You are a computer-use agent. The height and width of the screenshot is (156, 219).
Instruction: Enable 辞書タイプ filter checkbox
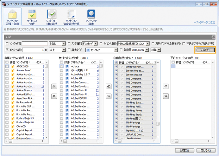[x=69, y=50]
